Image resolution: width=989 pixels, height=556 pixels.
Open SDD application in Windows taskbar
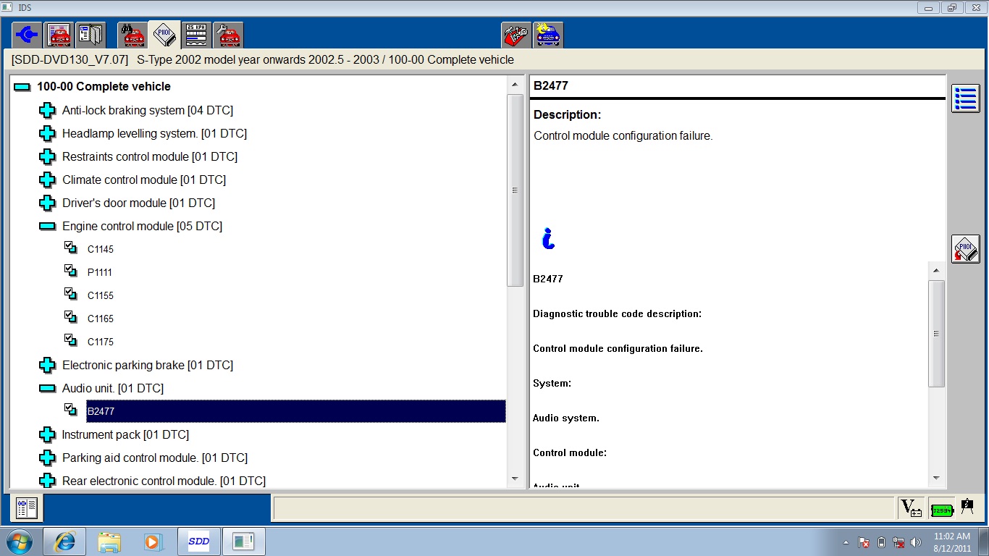198,541
